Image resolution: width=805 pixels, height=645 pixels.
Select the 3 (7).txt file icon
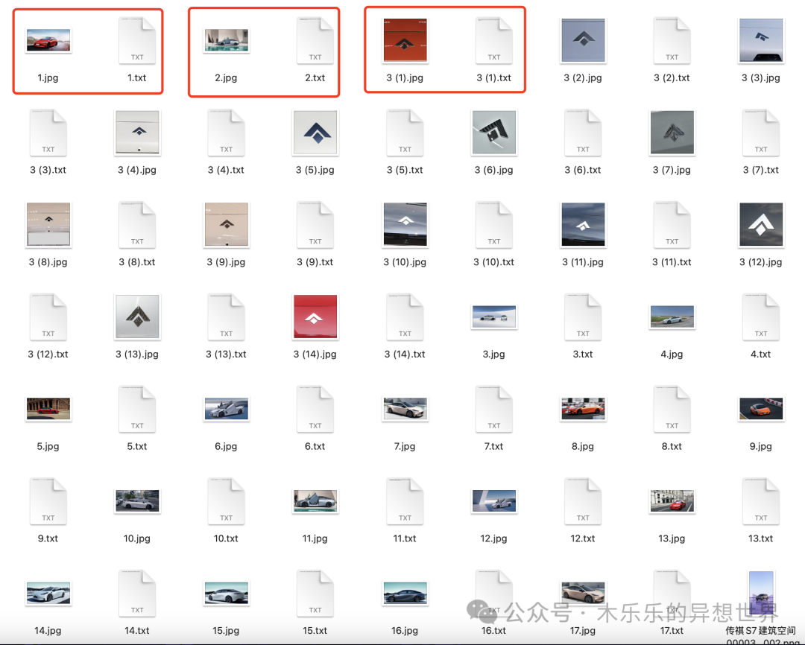tap(761, 133)
